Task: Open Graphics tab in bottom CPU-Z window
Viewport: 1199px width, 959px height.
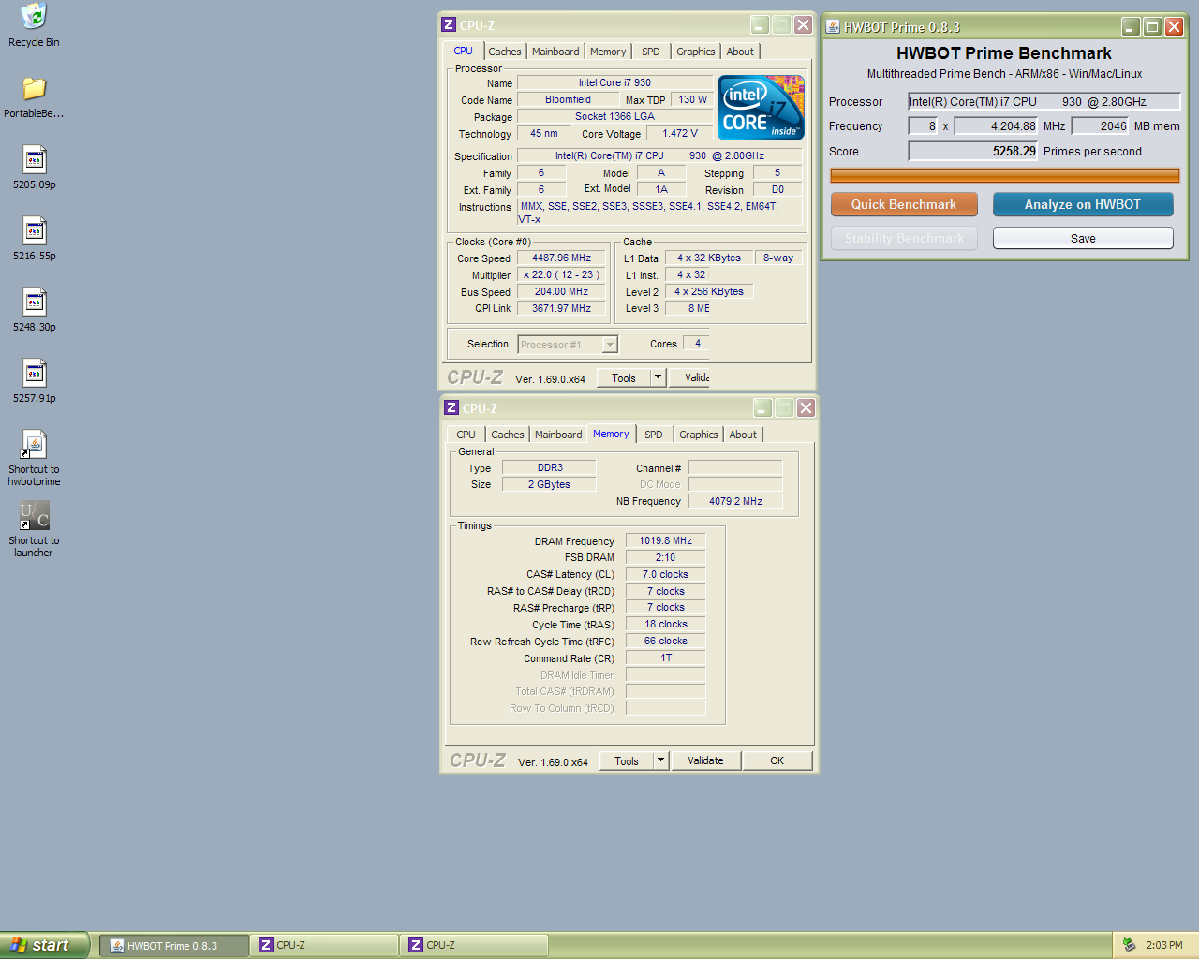Action: (x=699, y=435)
